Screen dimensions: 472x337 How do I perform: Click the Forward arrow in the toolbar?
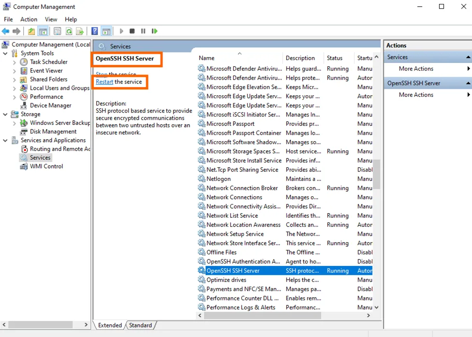[x=16, y=31]
